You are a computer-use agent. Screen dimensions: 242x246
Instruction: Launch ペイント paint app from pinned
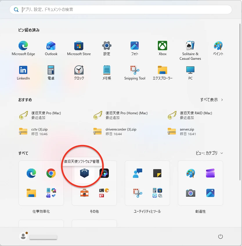coord(218,48)
